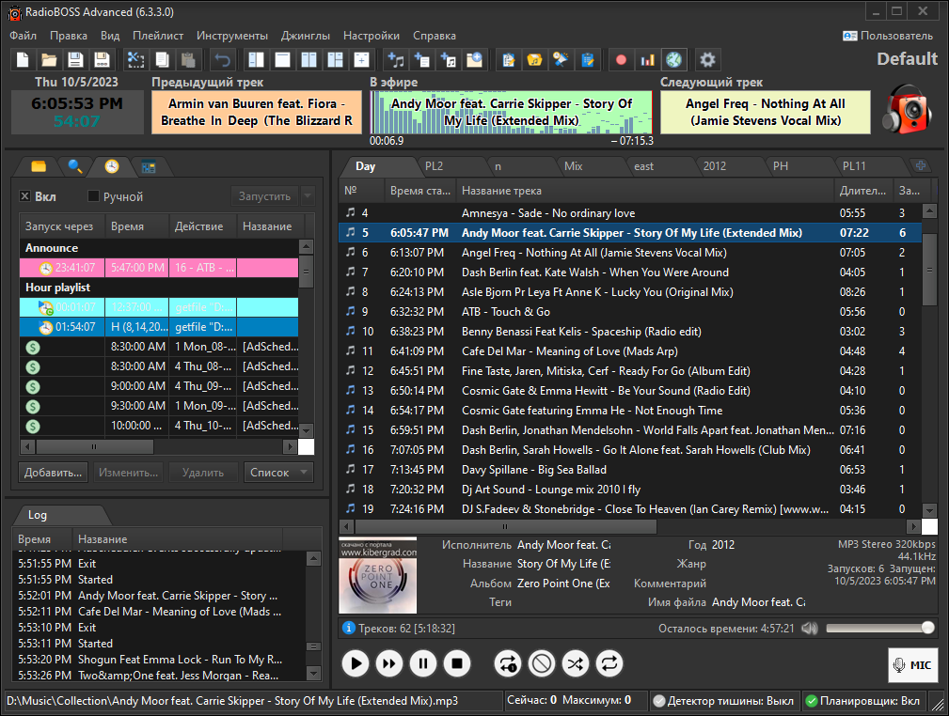
Task: Switch to the Mix playlist tab
Action: (x=573, y=166)
